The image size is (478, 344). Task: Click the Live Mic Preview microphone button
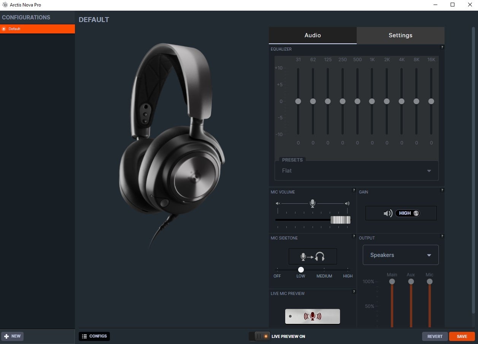[x=312, y=316]
